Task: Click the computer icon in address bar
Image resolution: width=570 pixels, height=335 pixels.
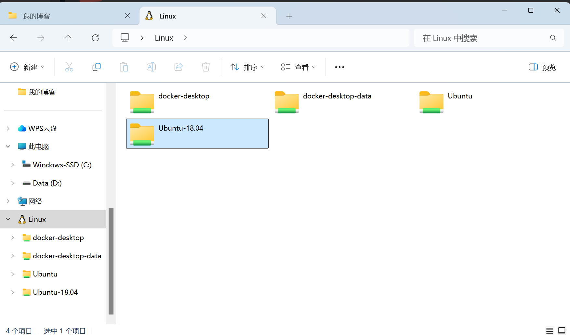Action: [x=125, y=38]
